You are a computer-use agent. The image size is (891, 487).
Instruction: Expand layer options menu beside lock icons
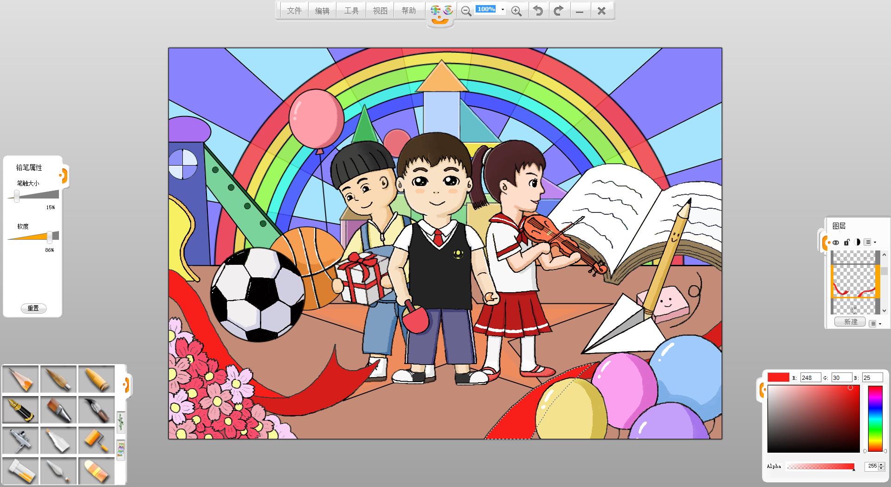point(870,242)
